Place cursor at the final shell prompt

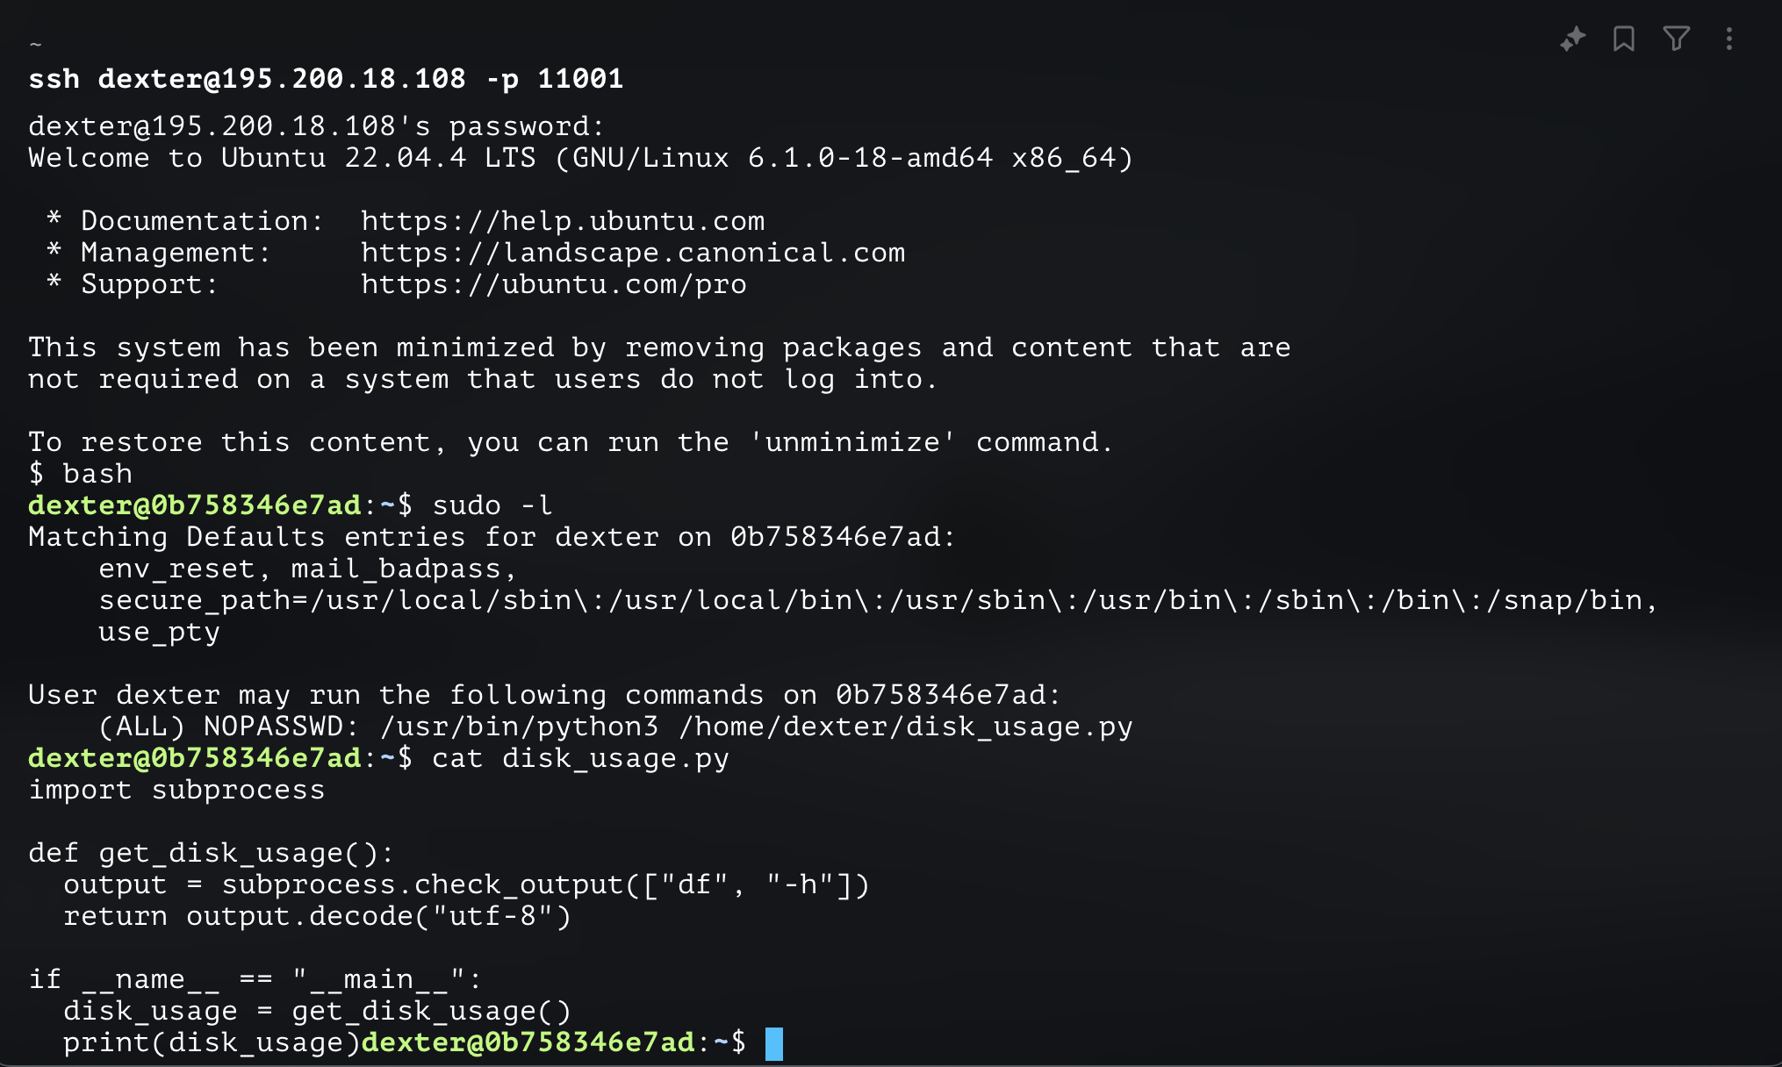pyautogui.click(x=773, y=1043)
